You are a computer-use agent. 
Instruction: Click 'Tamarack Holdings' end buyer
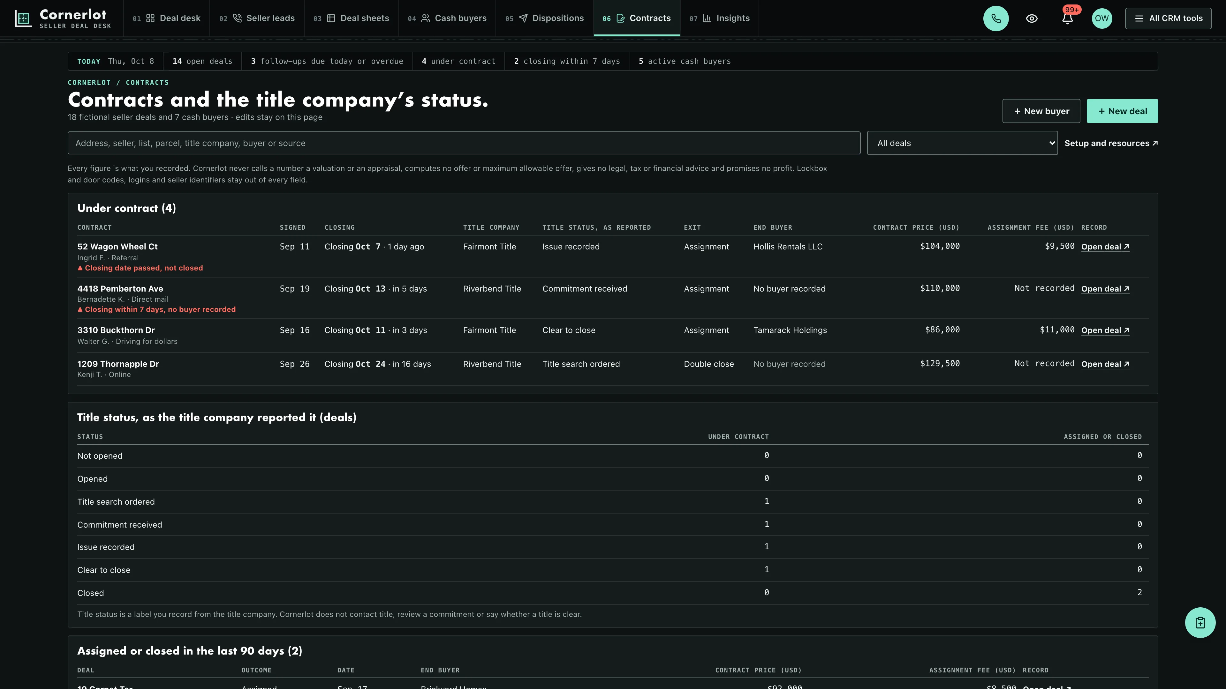pyautogui.click(x=790, y=330)
